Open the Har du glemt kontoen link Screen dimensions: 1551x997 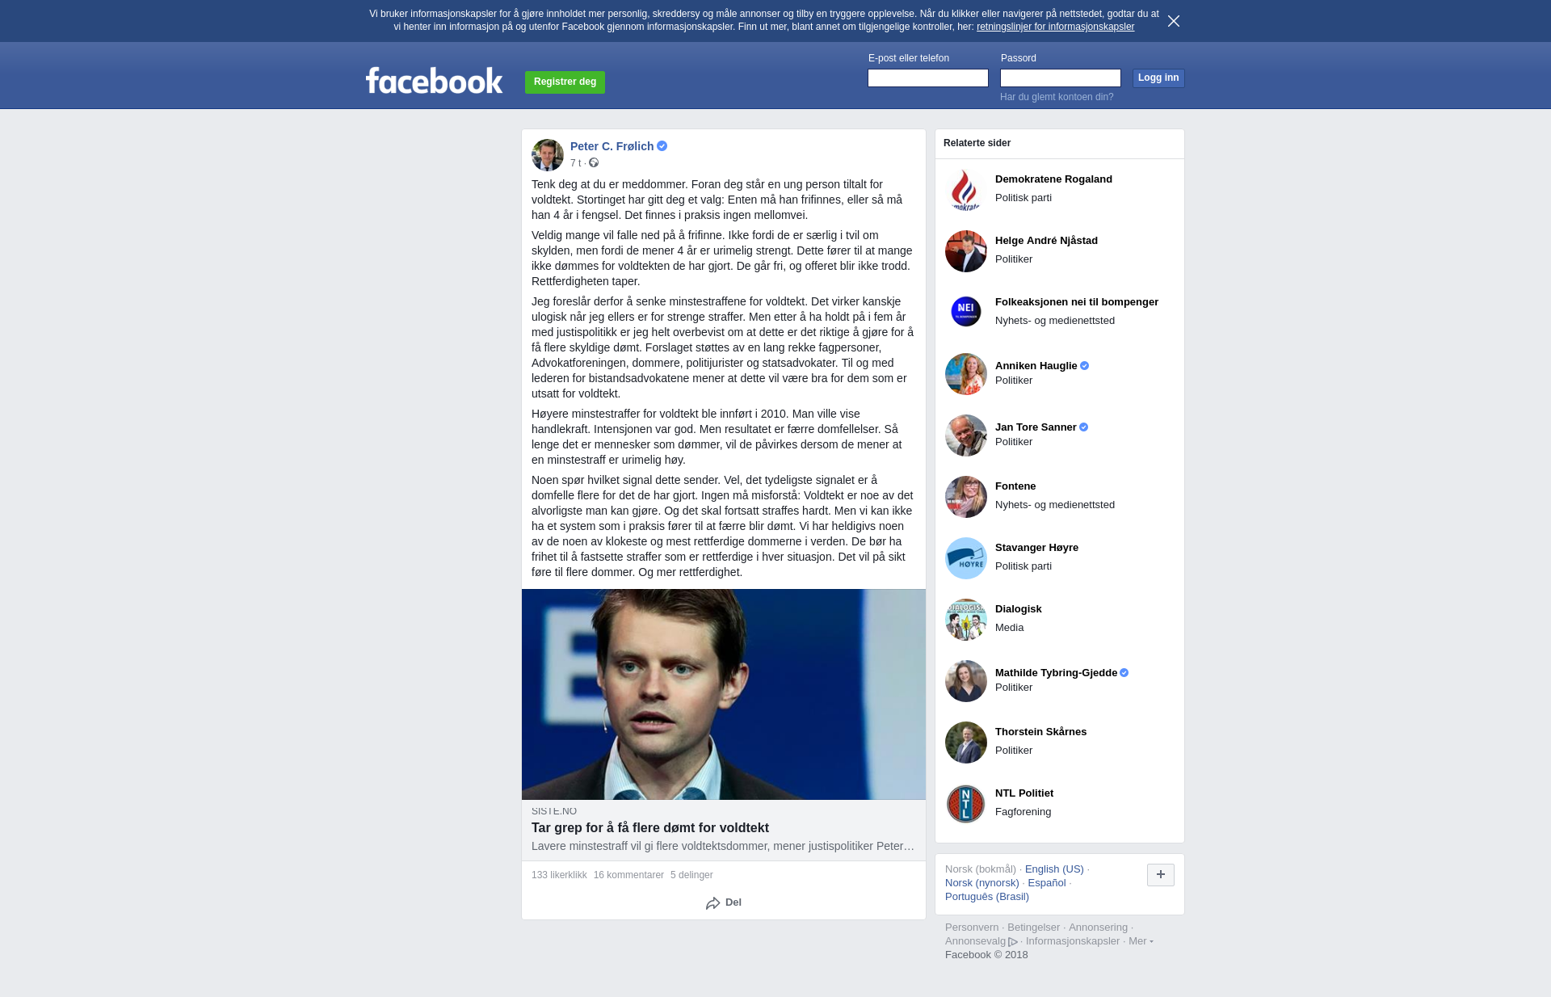tap(1057, 97)
